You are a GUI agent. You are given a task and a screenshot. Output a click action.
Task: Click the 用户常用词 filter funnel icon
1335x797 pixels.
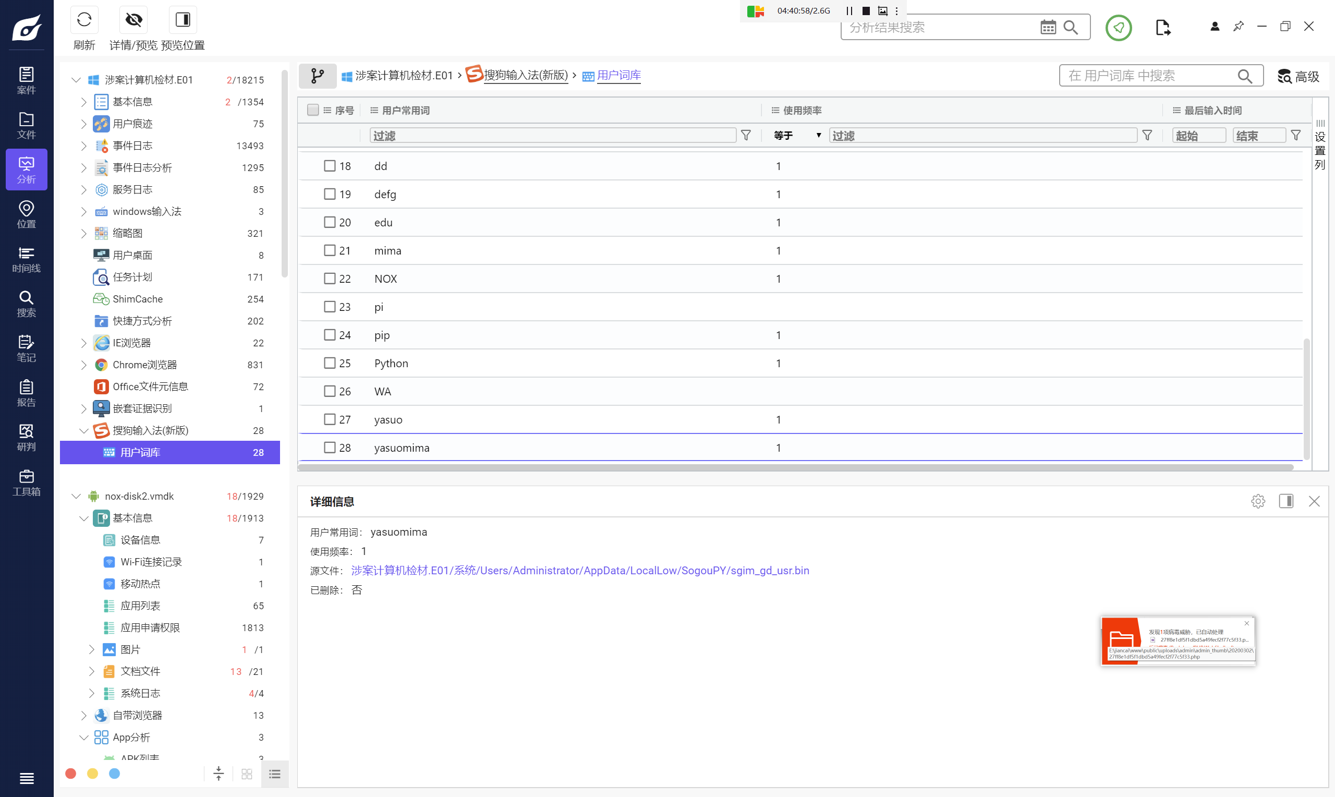pos(746,135)
